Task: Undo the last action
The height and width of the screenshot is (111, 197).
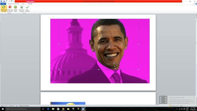Action: tap(6, 1)
